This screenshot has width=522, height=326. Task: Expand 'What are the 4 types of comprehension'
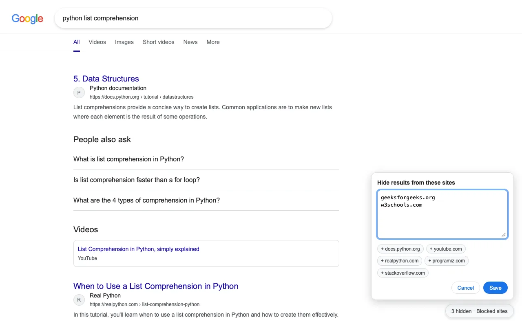tap(206, 200)
